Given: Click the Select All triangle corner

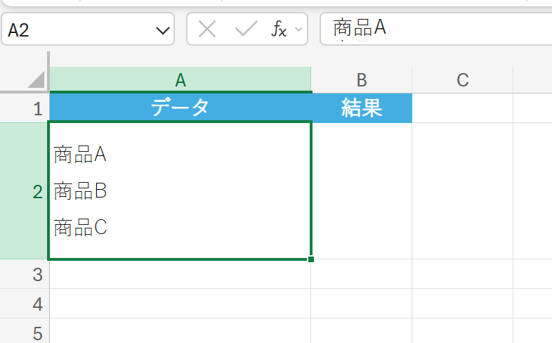Looking at the screenshot, I should [35, 79].
